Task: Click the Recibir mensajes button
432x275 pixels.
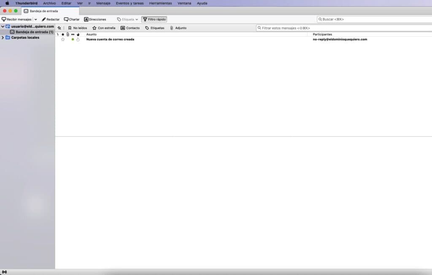Action: tap(16, 19)
